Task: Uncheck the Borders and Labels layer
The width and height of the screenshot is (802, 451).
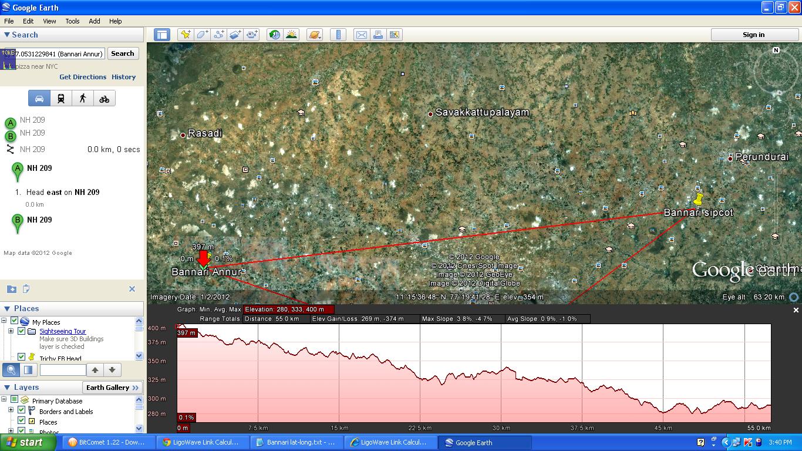Action: click(21, 410)
